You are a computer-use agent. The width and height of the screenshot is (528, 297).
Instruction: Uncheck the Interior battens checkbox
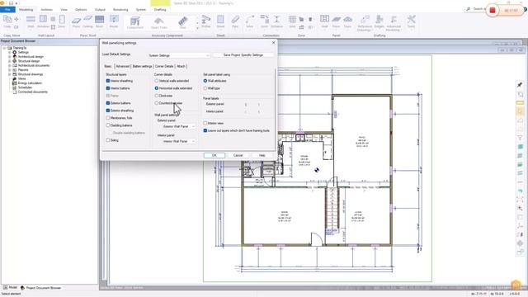click(108, 88)
